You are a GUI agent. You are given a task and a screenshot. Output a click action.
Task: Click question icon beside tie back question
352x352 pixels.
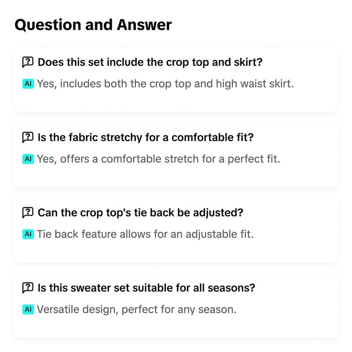[28, 213]
